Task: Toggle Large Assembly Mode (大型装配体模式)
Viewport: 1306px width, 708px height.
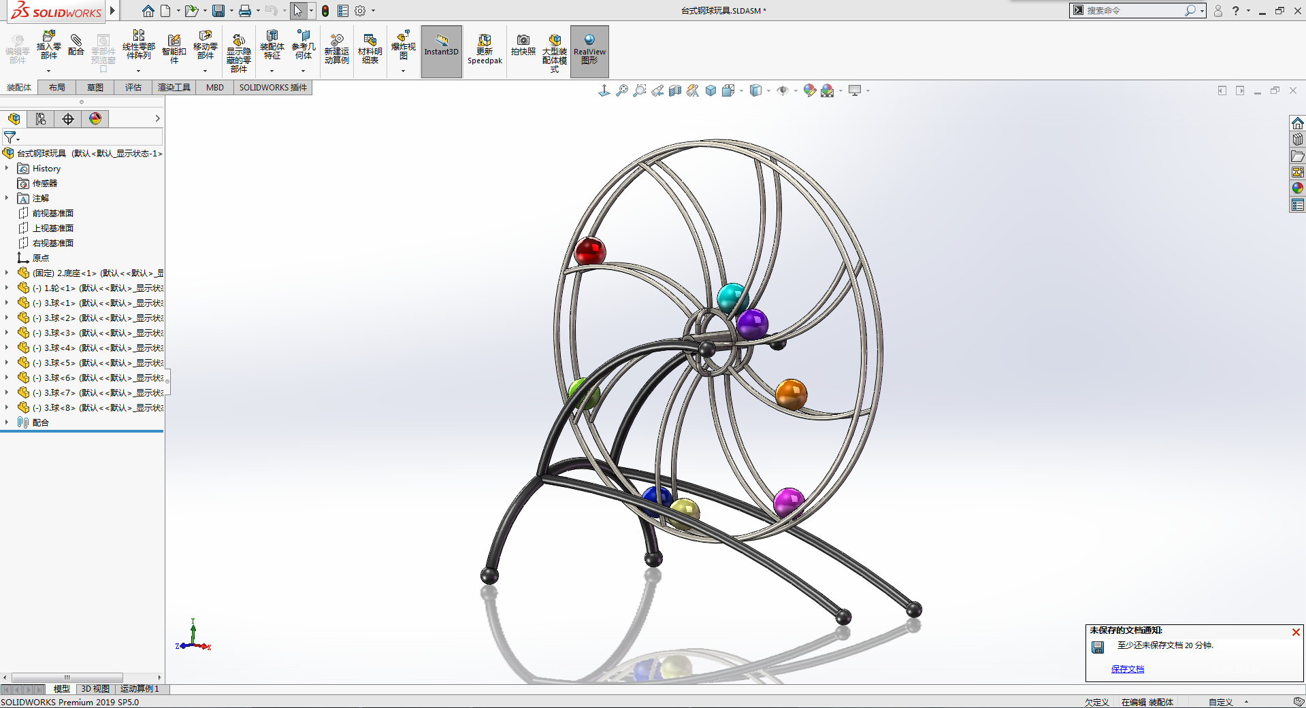Action: pyautogui.click(x=555, y=53)
